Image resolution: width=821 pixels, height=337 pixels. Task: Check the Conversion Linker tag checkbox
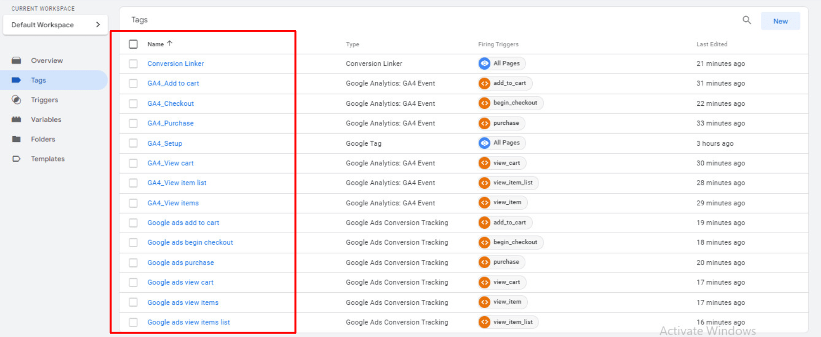click(x=133, y=64)
